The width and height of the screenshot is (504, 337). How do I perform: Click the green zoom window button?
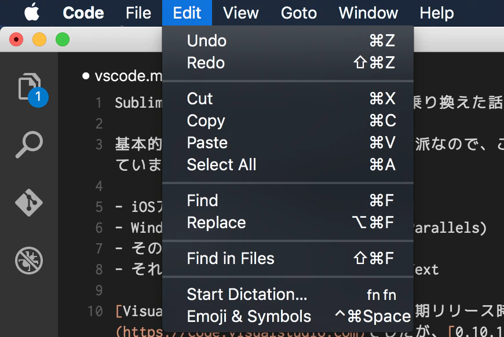tap(63, 39)
